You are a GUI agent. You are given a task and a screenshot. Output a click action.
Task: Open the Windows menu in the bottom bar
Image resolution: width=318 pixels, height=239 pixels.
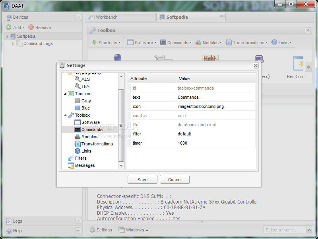click(x=134, y=230)
